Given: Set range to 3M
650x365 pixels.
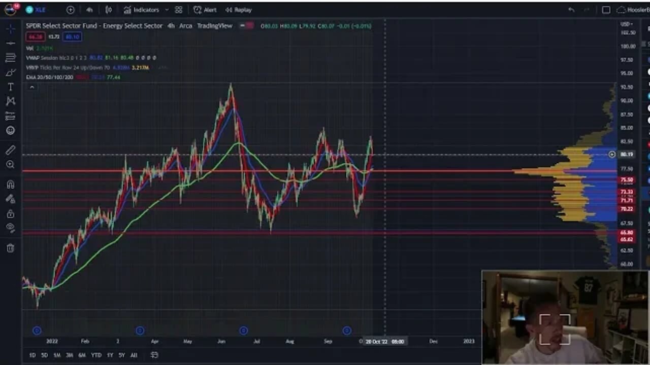Looking at the screenshot, I should click(70, 355).
